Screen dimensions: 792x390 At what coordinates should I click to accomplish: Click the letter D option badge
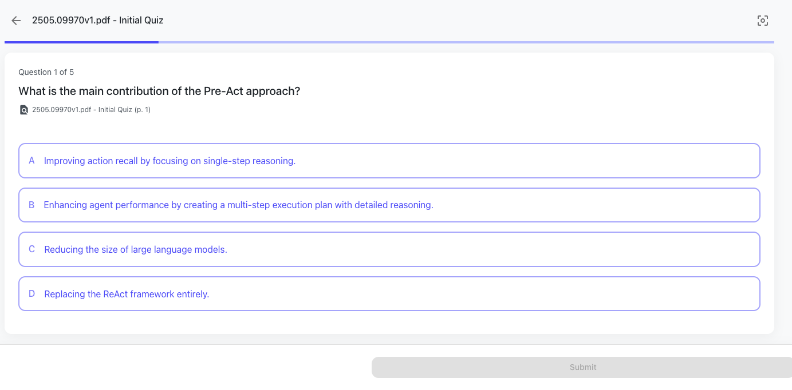pos(31,294)
